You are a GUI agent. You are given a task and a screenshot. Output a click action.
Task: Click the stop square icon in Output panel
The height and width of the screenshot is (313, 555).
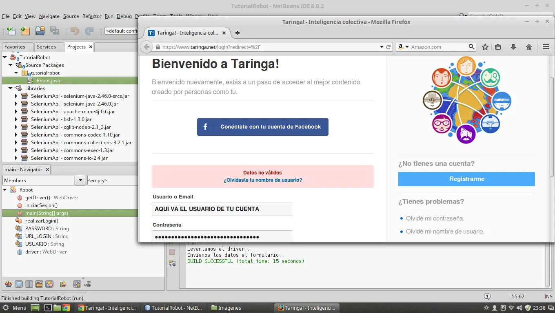tap(172, 252)
